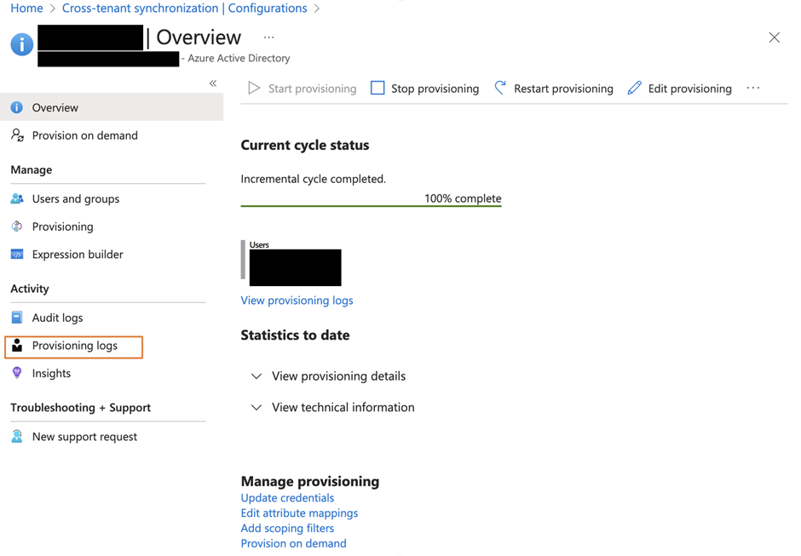Click the Users and groups icon
Viewport: 801px width, 556px height.
[x=17, y=198]
